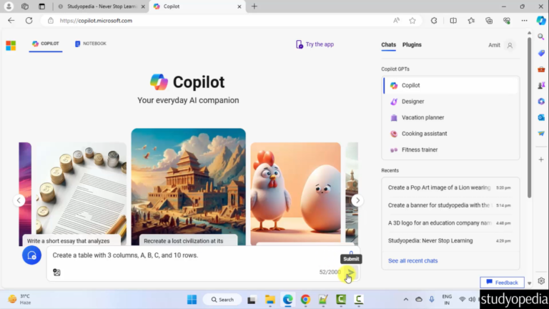
Task: Open the Edge Copilot sidebar icon
Action: pos(541,21)
